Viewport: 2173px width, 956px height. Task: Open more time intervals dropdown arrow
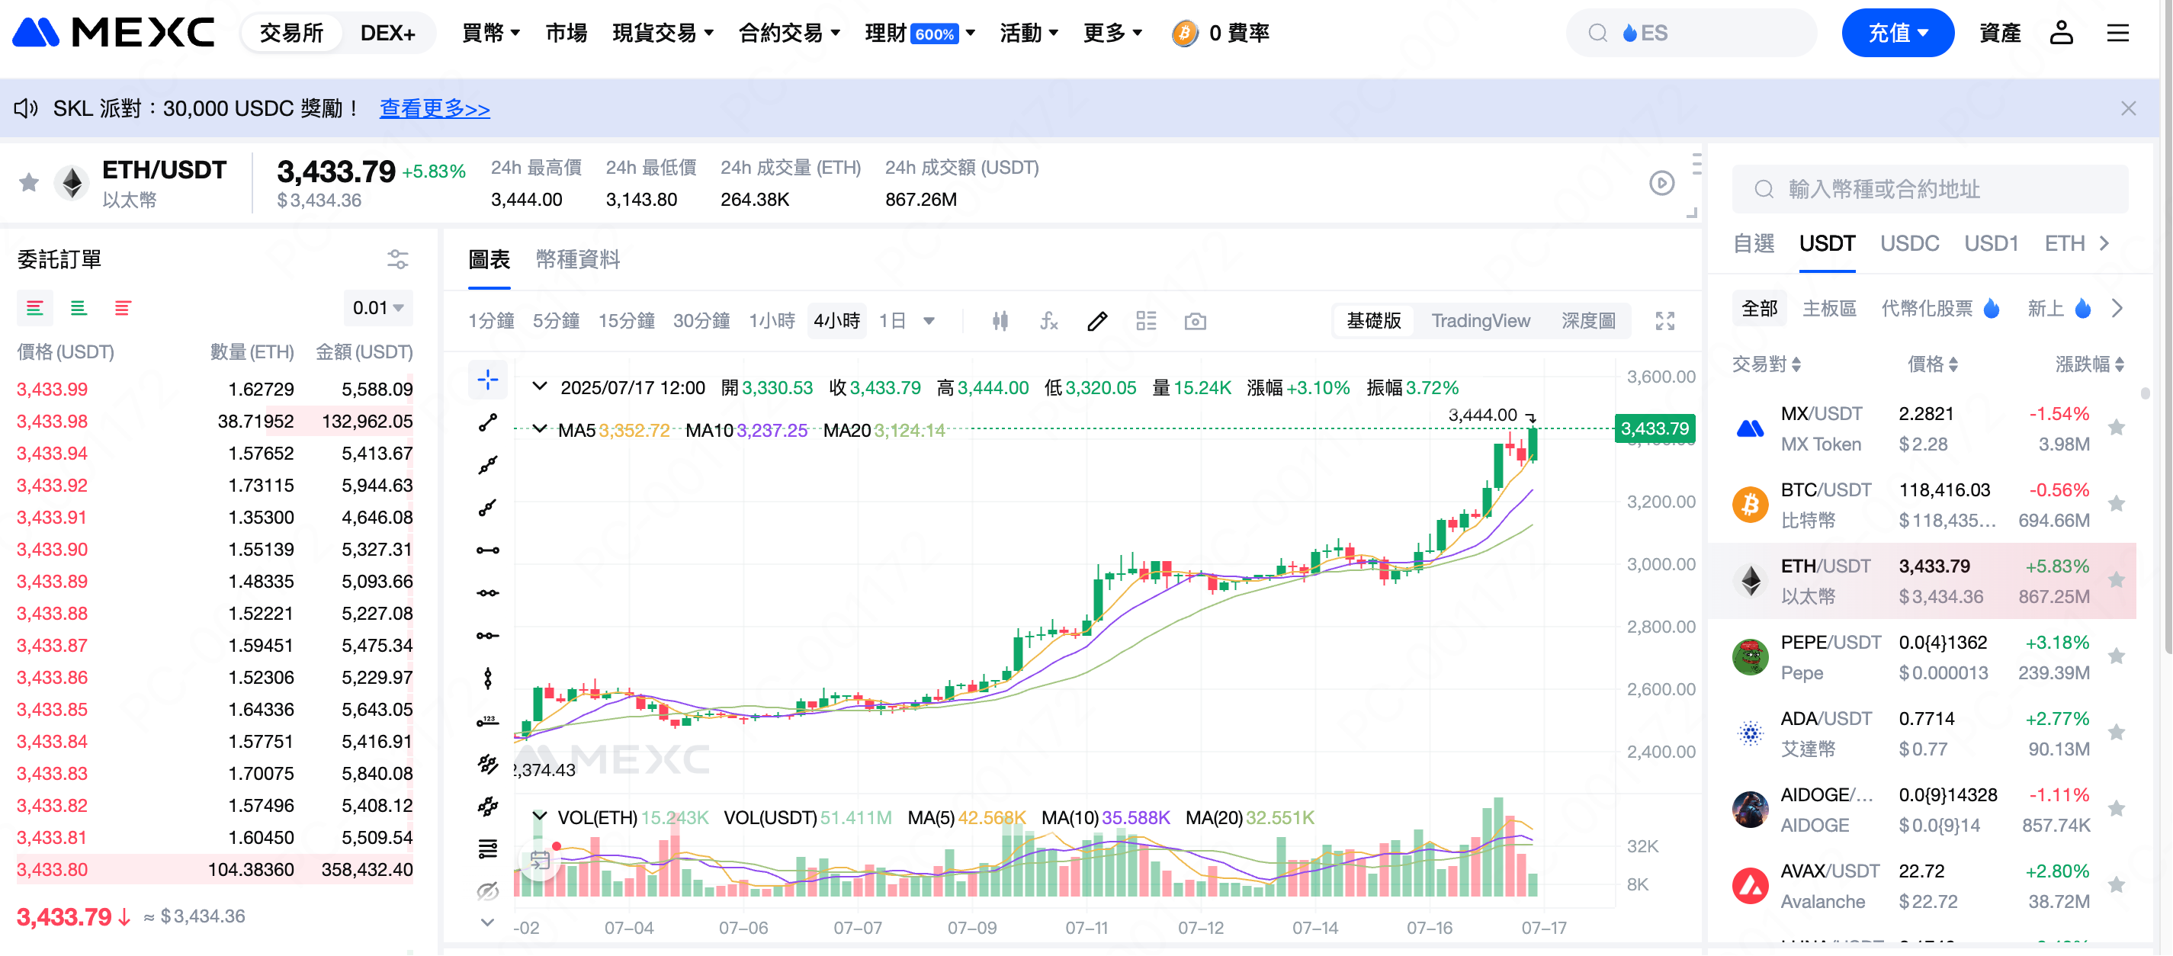[929, 321]
